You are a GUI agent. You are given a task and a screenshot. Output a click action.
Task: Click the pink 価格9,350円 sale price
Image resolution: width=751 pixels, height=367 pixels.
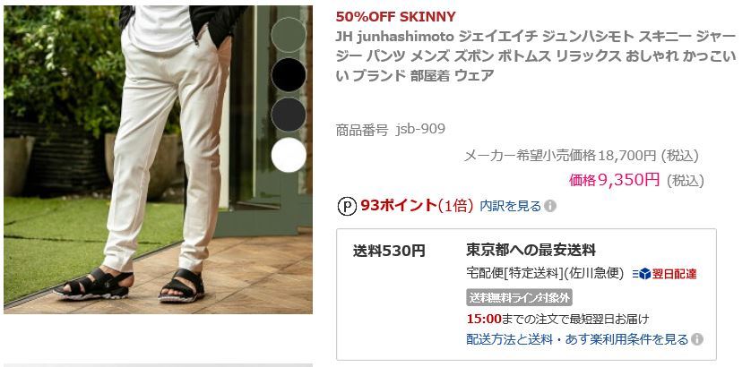615,180
